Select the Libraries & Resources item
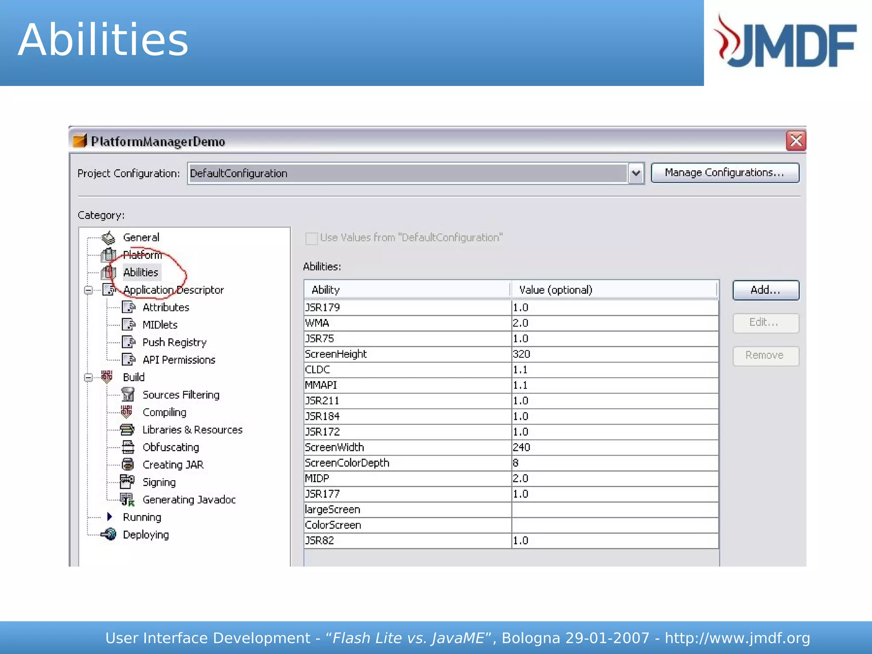The height and width of the screenshot is (654, 872). (x=192, y=430)
